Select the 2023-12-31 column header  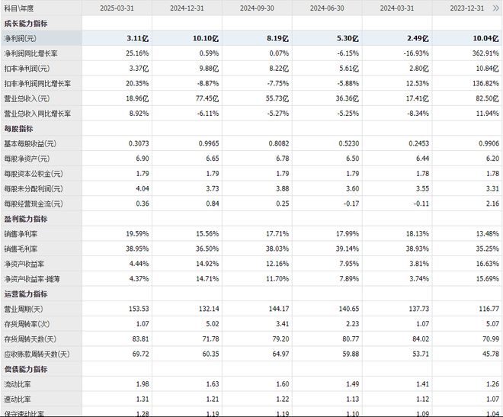pos(467,8)
